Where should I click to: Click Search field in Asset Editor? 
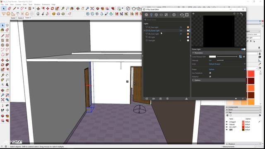tap(166, 20)
